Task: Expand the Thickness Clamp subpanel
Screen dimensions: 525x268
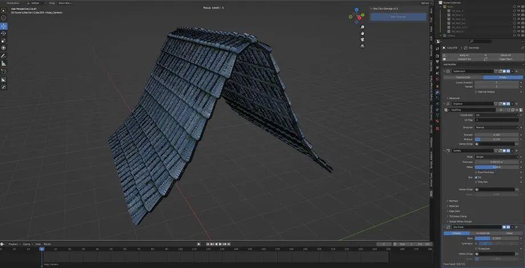Action: [x=457, y=216]
